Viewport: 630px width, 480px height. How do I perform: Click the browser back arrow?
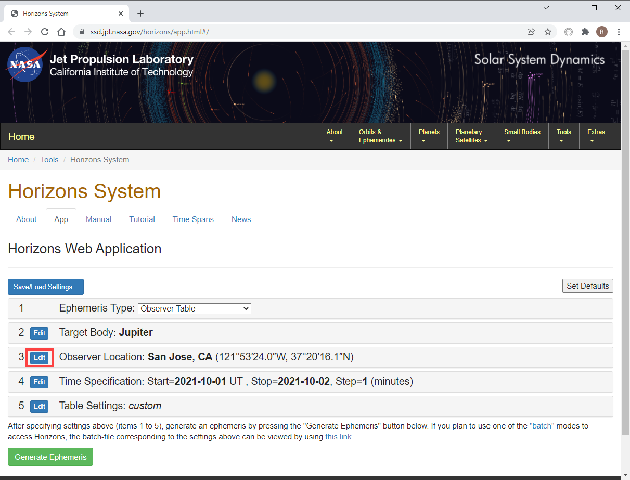[x=11, y=32]
